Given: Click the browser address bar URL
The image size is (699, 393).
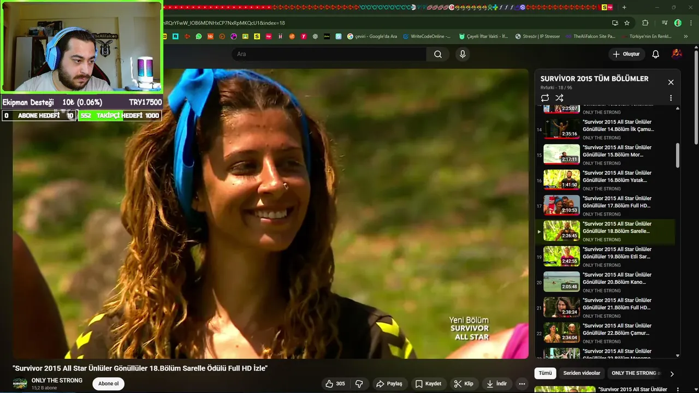Looking at the screenshot, I should 224,23.
